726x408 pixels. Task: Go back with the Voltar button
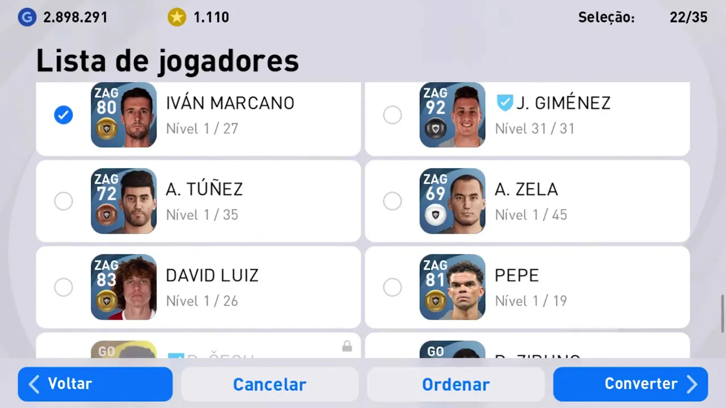click(95, 384)
